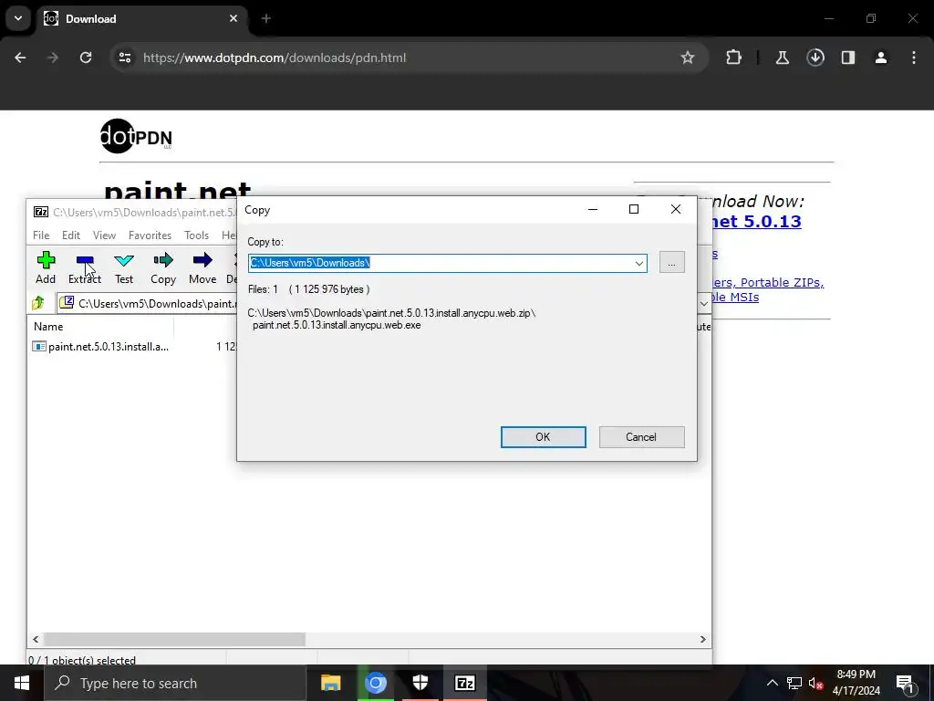Open the View menu in 7-Zip
Image resolution: width=934 pixels, height=701 pixels.
pos(104,235)
